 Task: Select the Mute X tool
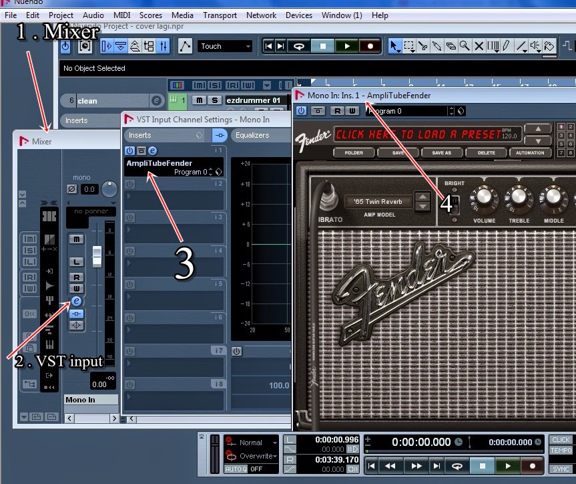tap(479, 46)
